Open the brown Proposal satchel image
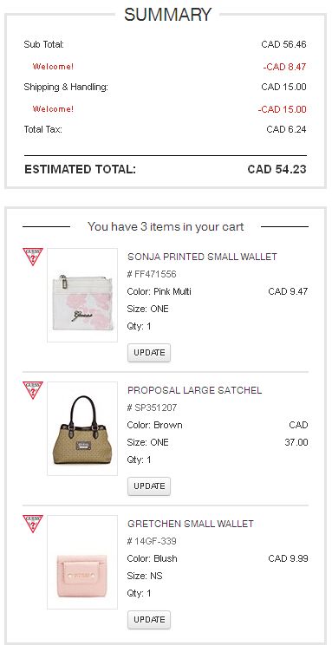Image resolution: width=332 pixels, height=652 pixels. coord(82,428)
